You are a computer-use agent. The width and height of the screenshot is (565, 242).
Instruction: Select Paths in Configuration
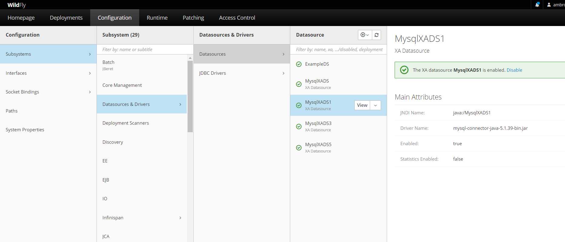pos(48,111)
